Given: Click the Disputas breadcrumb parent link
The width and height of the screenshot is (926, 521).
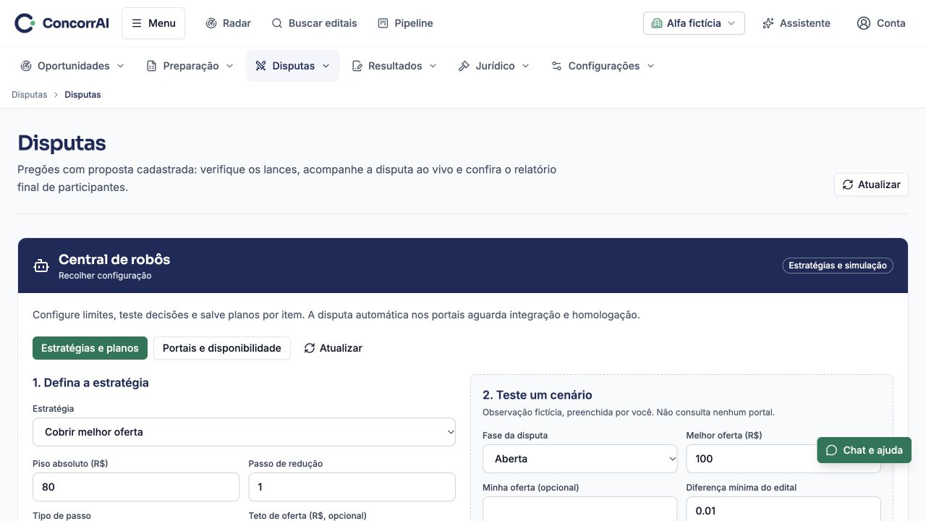Looking at the screenshot, I should coord(29,95).
